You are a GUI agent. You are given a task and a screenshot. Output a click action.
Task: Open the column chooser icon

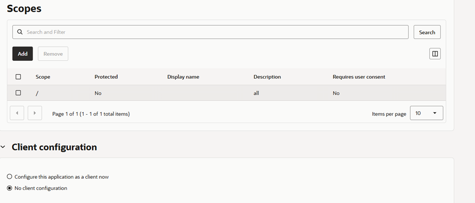point(435,54)
